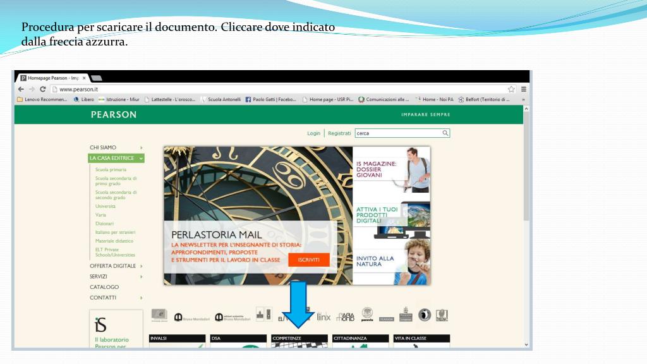
Task: Expand the SERVIZI menu arrow
Action: pos(141,277)
